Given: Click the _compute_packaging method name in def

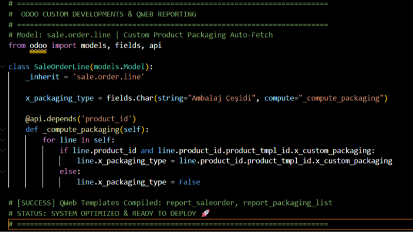Looking at the screenshot, I should [x=81, y=130].
